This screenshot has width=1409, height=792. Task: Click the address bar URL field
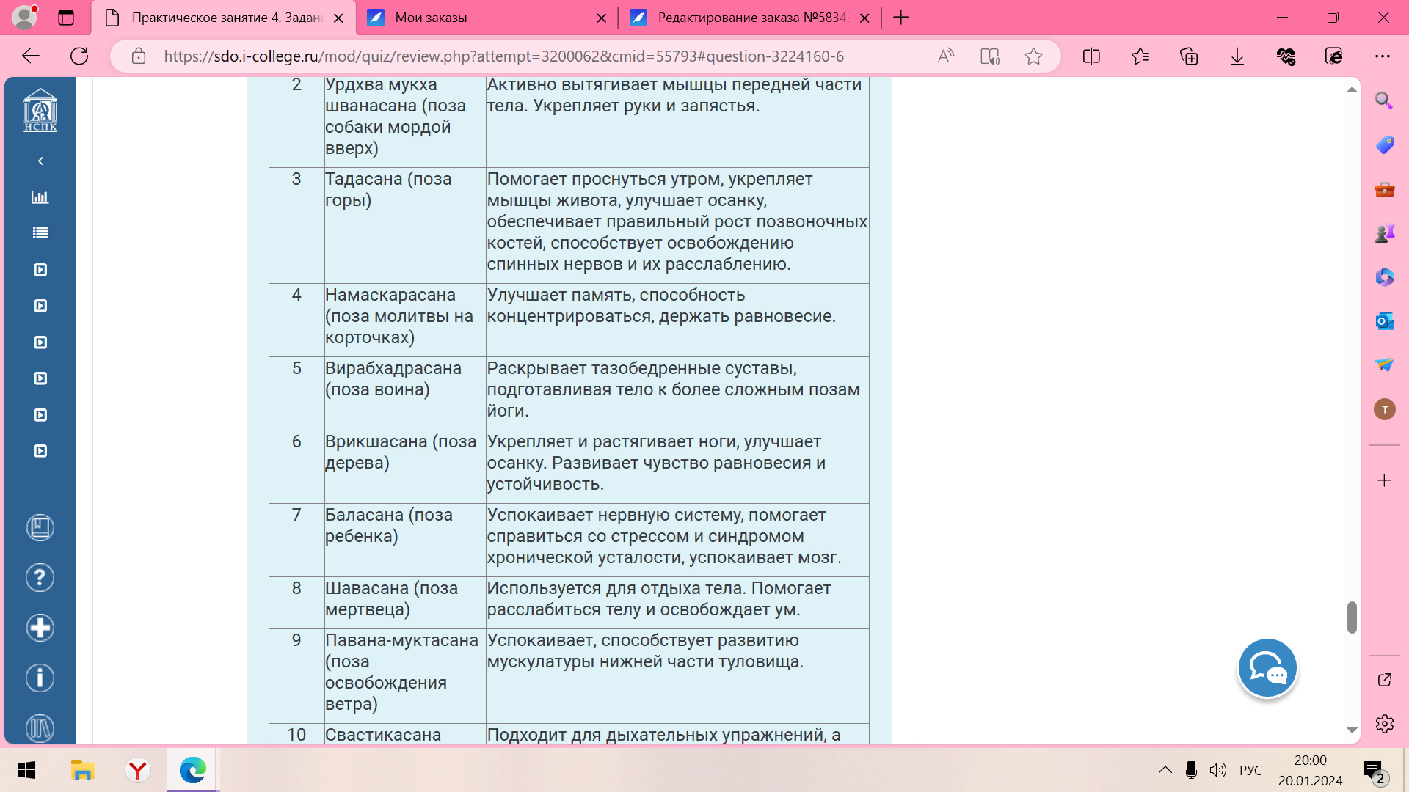click(x=503, y=56)
